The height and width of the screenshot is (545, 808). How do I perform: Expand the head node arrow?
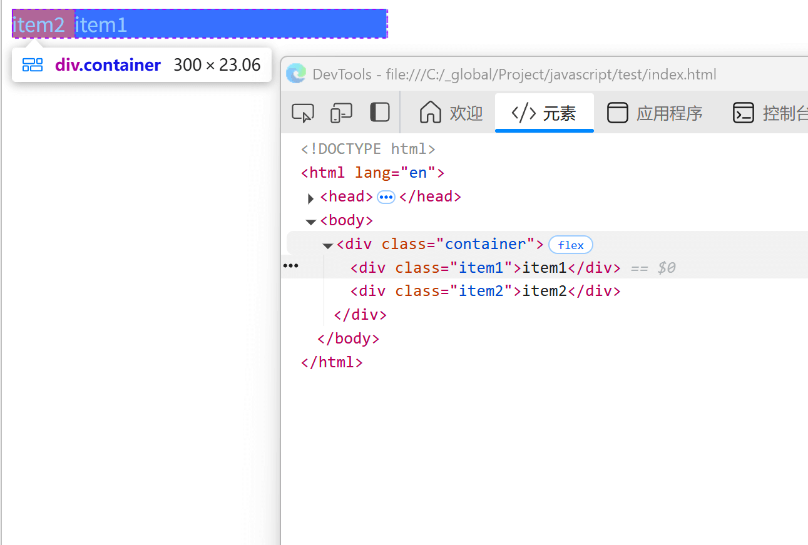coord(310,198)
